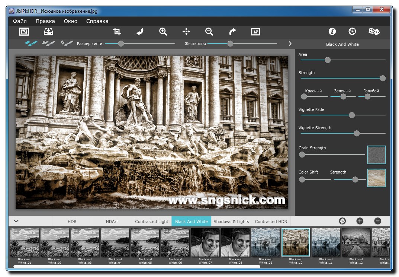
Task: Switch to Contrasted HDR tab
Action: [x=271, y=222]
